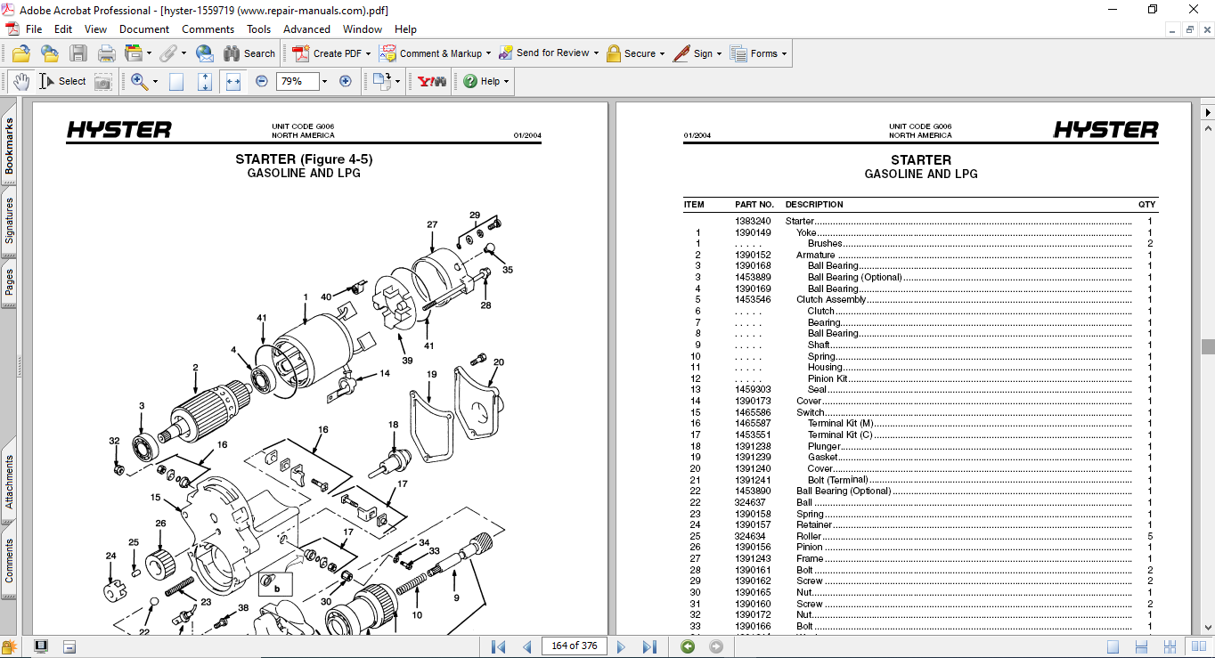Open the zoom percentage dropdown arrow

click(324, 81)
